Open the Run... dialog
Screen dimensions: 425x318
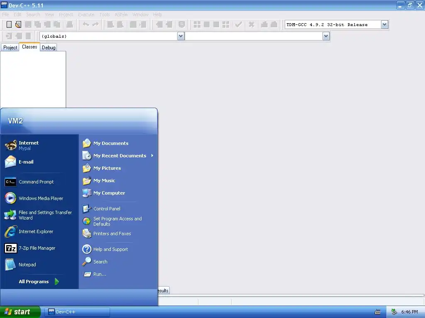(118, 274)
